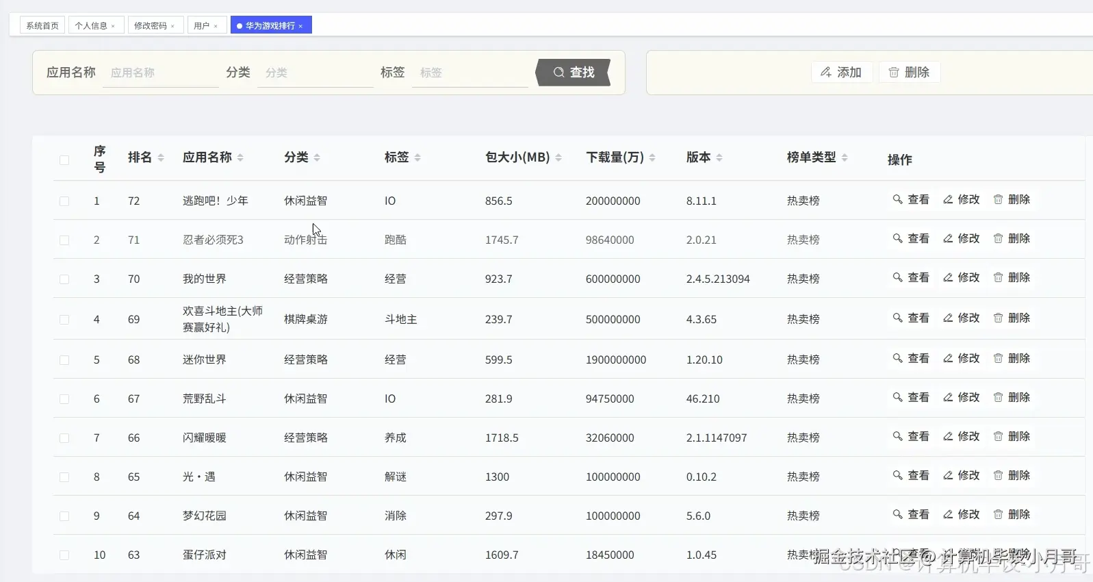Sort the table by 包大小(MB) column
The height and width of the screenshot is (582, 1093).
pos(558,157)
